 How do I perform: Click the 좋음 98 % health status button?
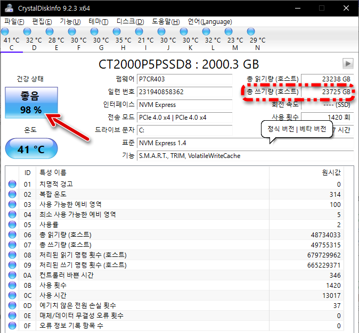(30, 103)
